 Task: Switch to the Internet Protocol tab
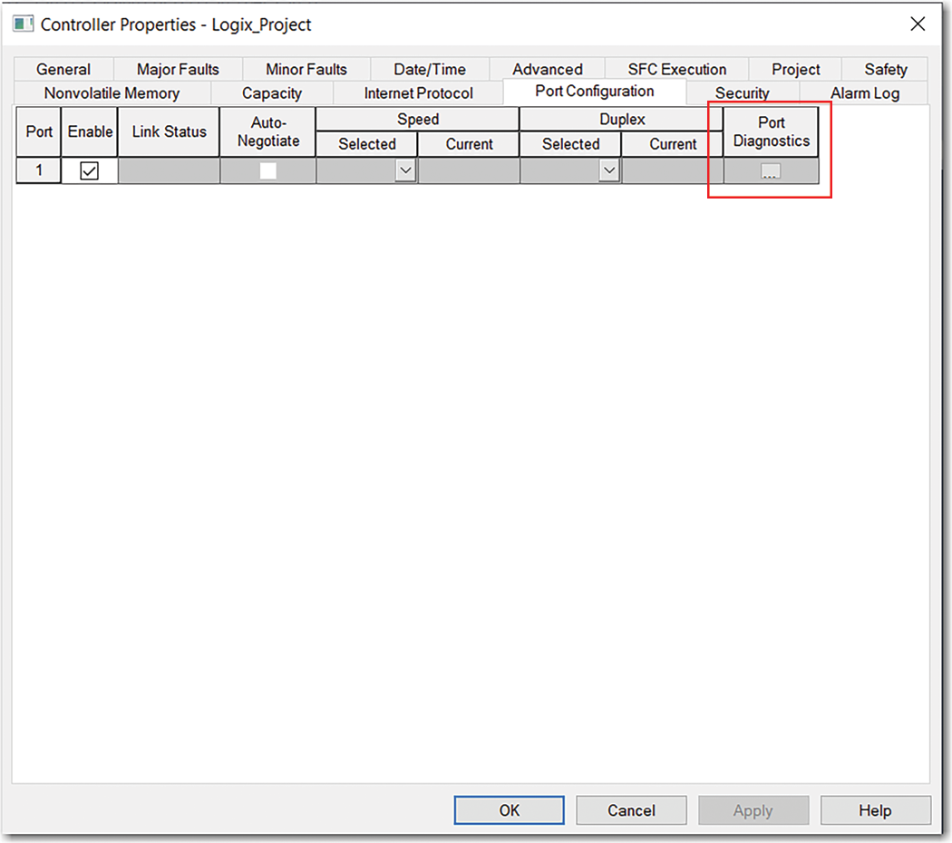tap(416, 93)
